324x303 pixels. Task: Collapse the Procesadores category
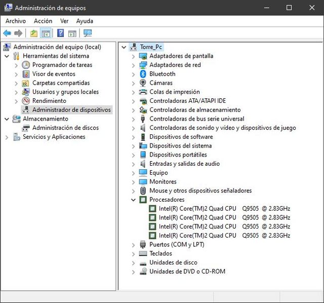click(x=133, y=200)
